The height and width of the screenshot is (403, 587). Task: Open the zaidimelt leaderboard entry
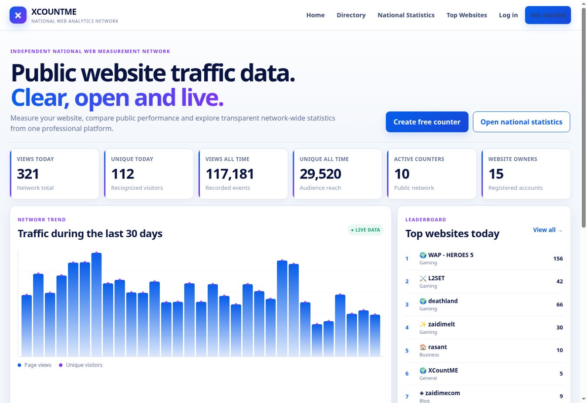click(484, 328)
